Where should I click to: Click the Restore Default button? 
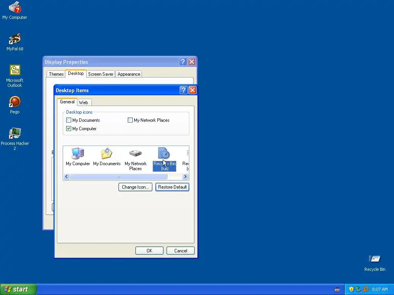pyautogui.click(x=172, y=187)
